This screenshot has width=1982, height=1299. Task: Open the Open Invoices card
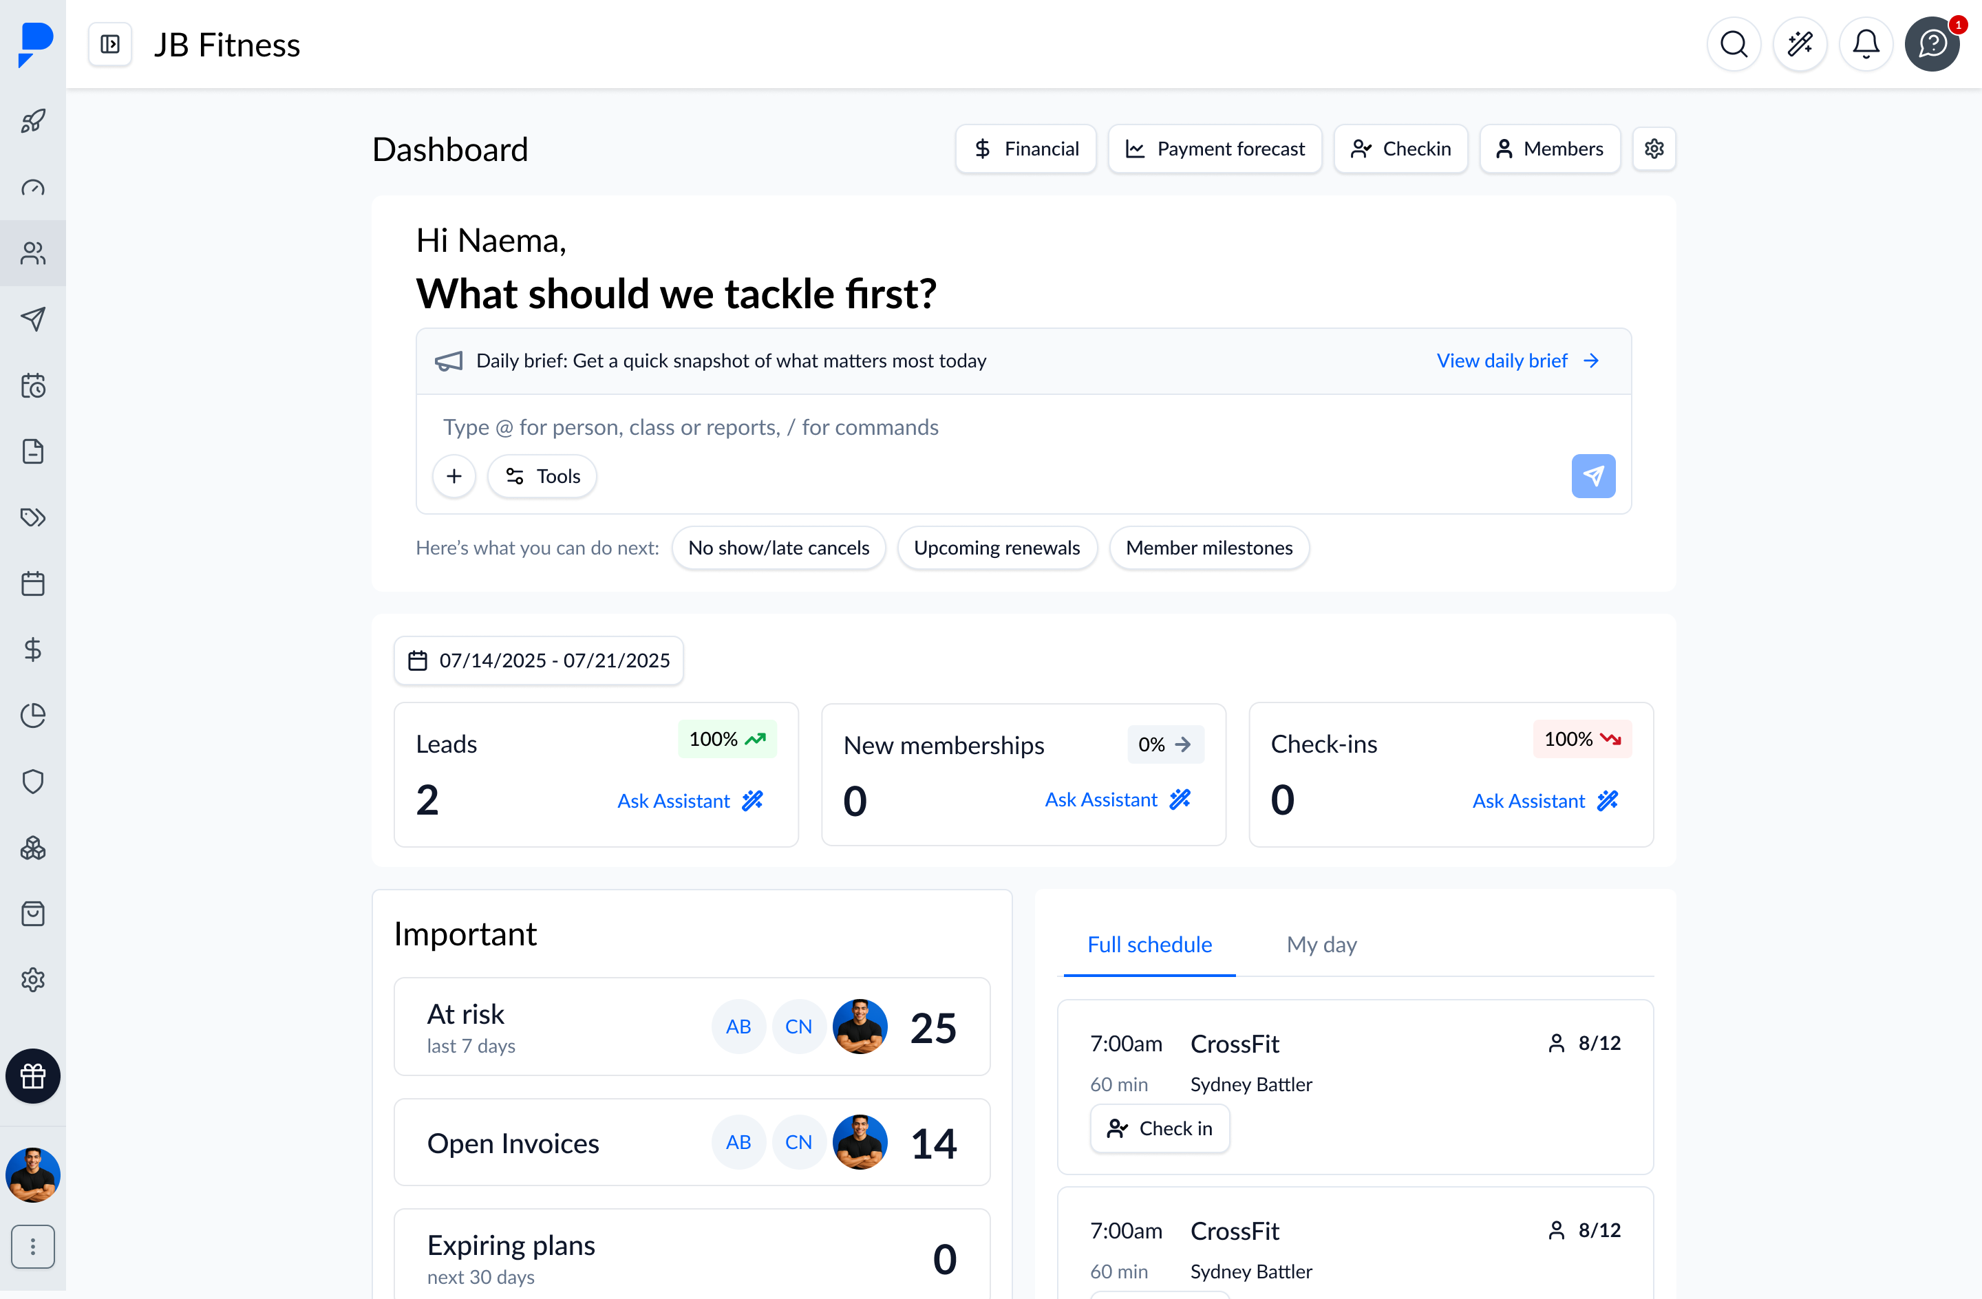(692, 1142)
